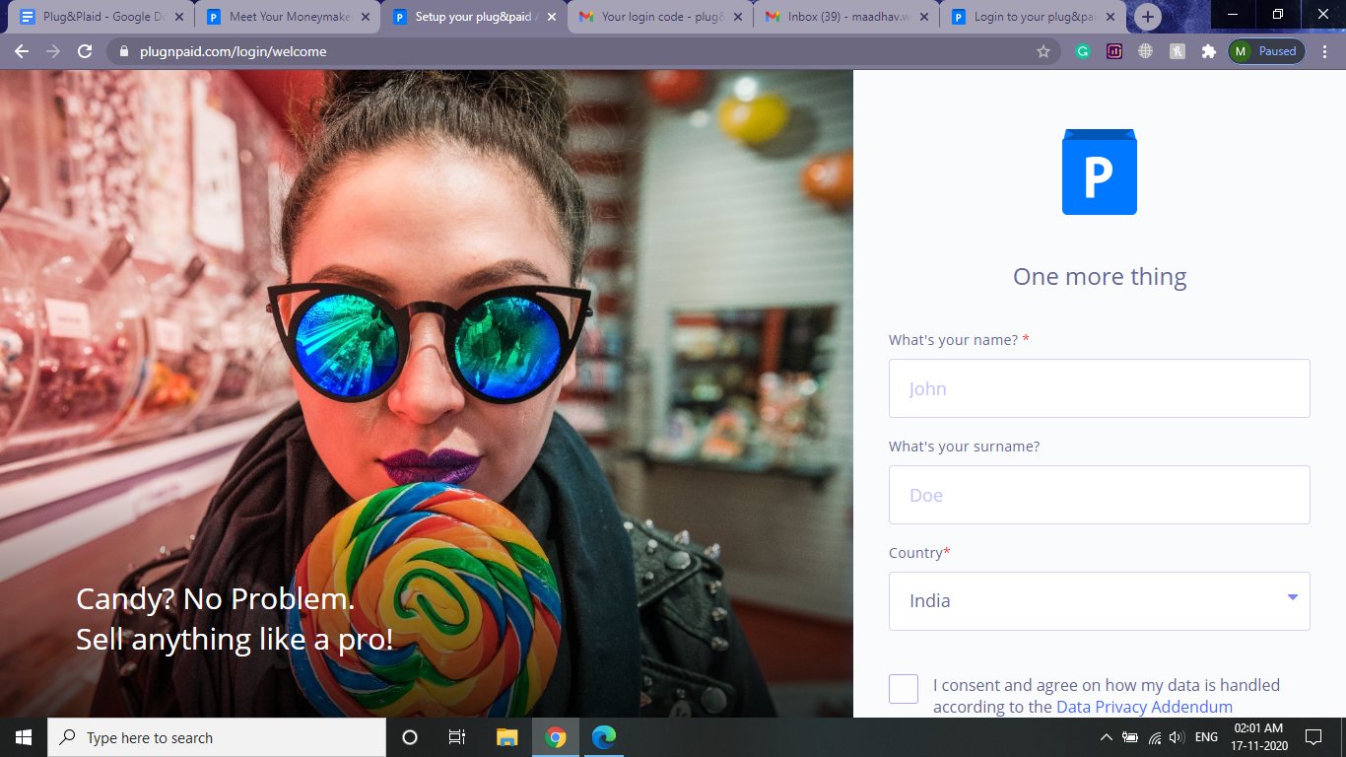Open the Wi-Fi network flyout

pyautogui.click(x=1155, y=737)
